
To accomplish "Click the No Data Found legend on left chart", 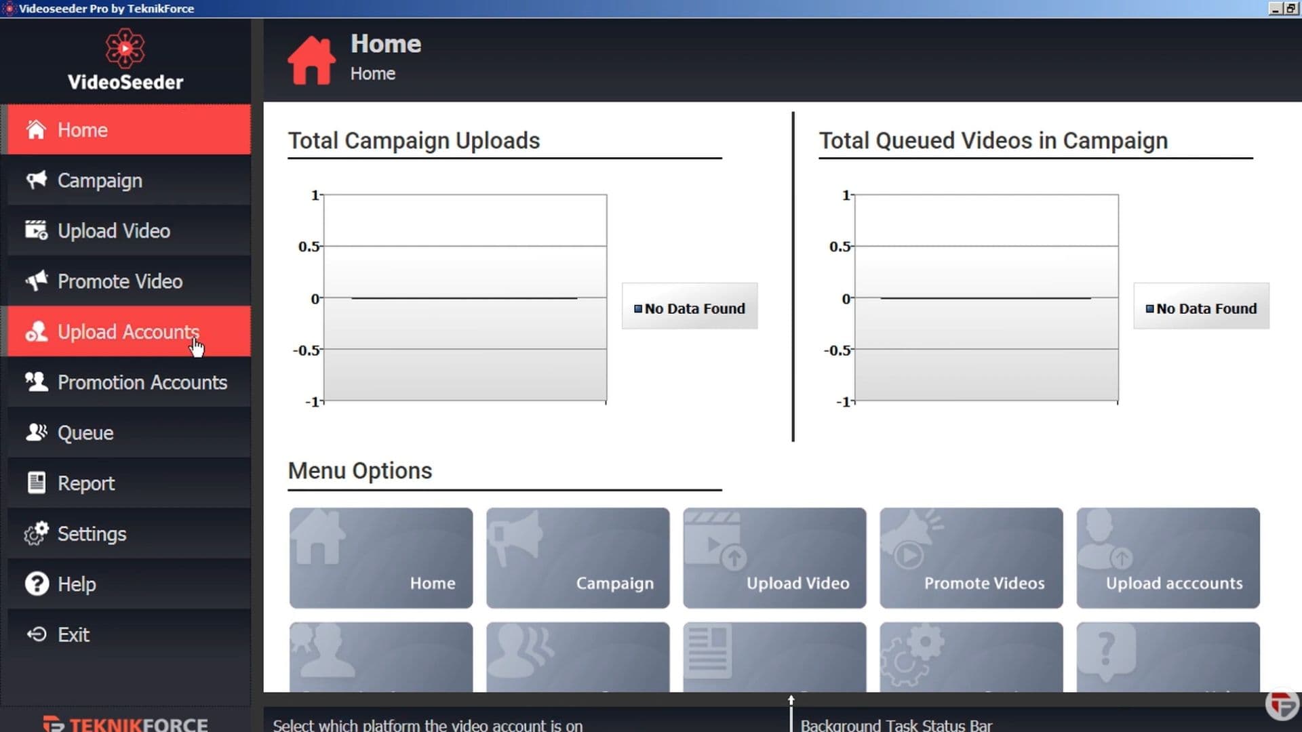I will (x=689, y=307).
